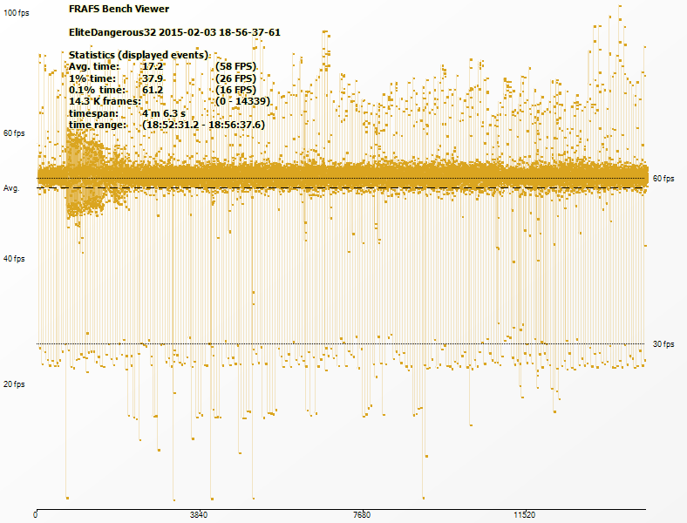
Task: Click the '(26 FPS)' value
Action: click(x=235, y=78)
